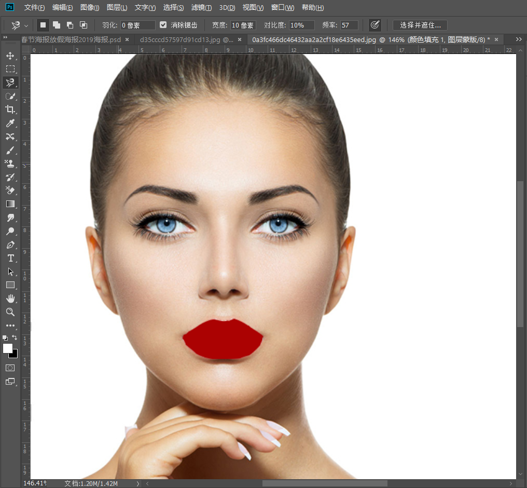
Task: Click the 羽化 feather input field
Action: pos(137,25)
